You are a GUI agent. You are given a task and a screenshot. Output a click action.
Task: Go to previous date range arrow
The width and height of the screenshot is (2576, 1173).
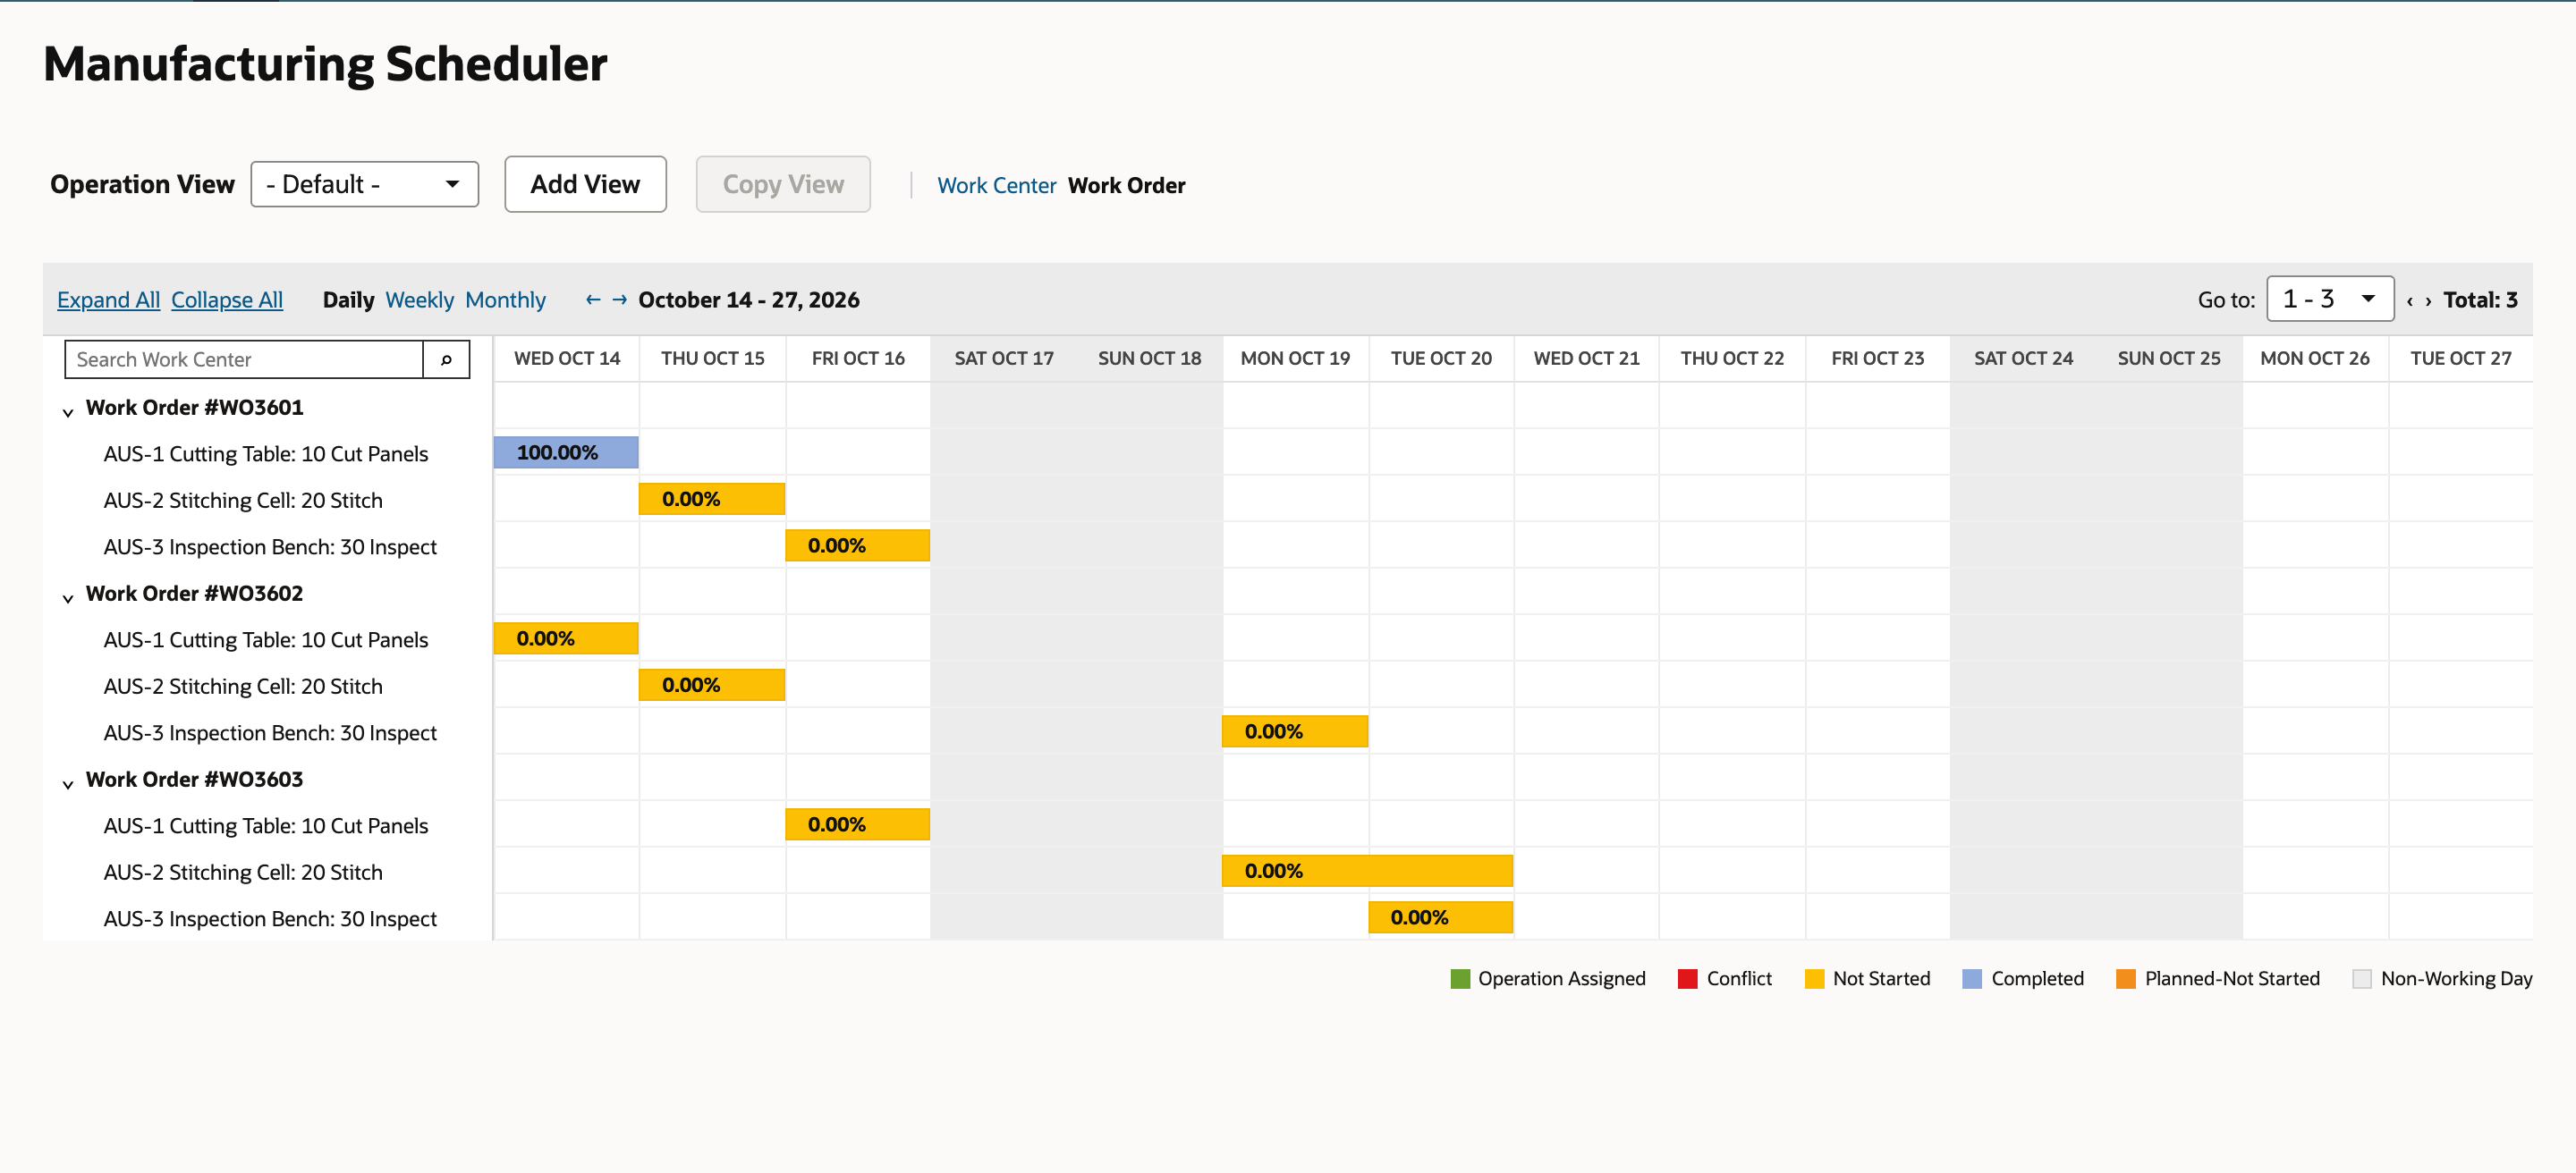pos(593,300)
